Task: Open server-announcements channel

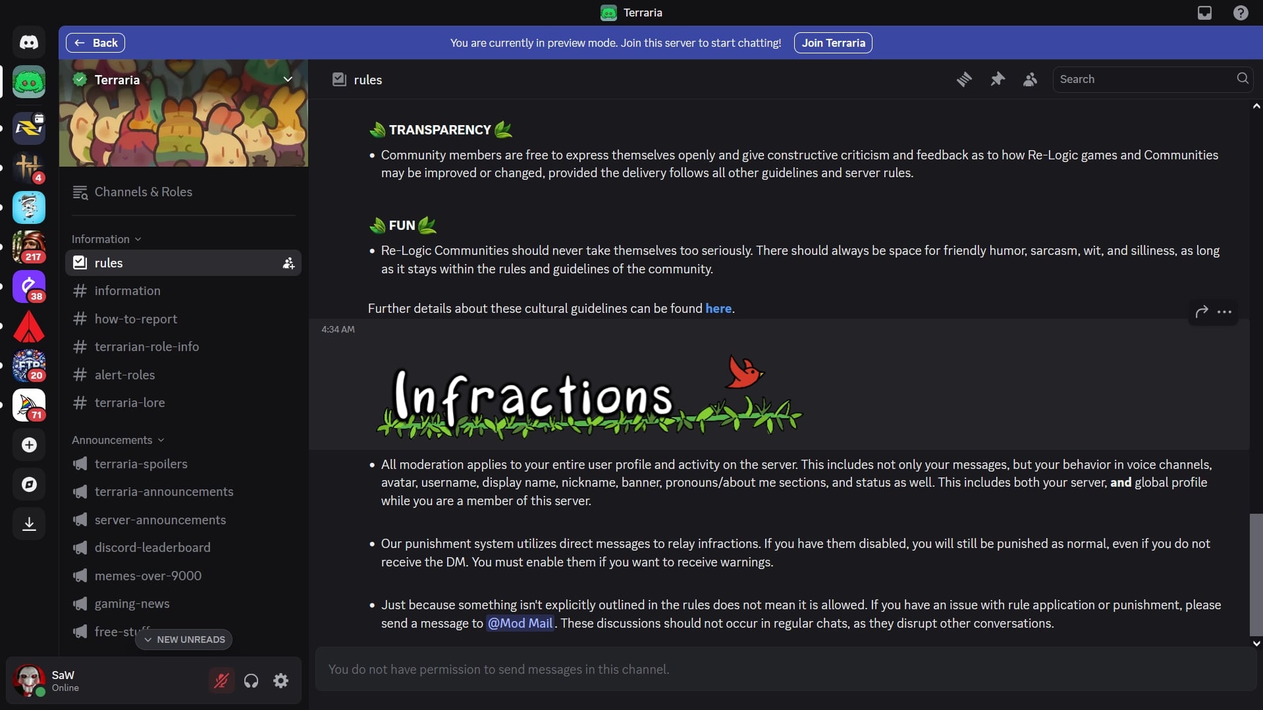Action: pyautogui.click(x=183, y=520)
